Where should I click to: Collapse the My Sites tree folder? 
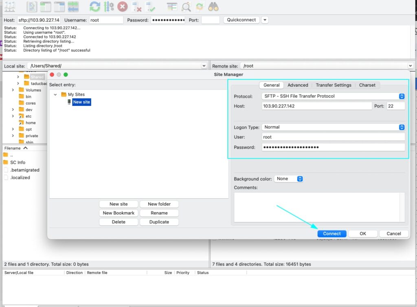pyautogui.click(x=55, y=94)
